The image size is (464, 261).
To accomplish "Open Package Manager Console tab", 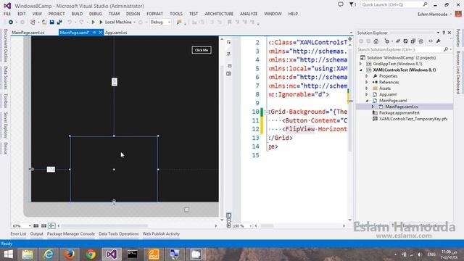I will [x=71, y=233].
